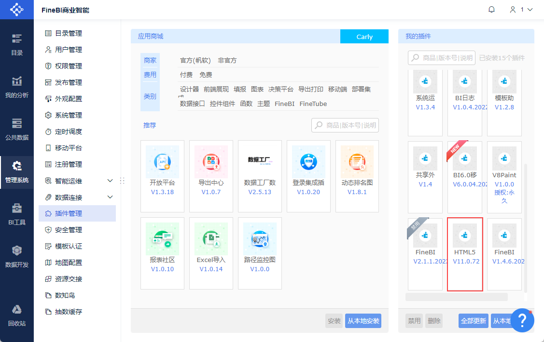Select the 开放平台 plugin card
544x342 pixels.
click(162, 176)
